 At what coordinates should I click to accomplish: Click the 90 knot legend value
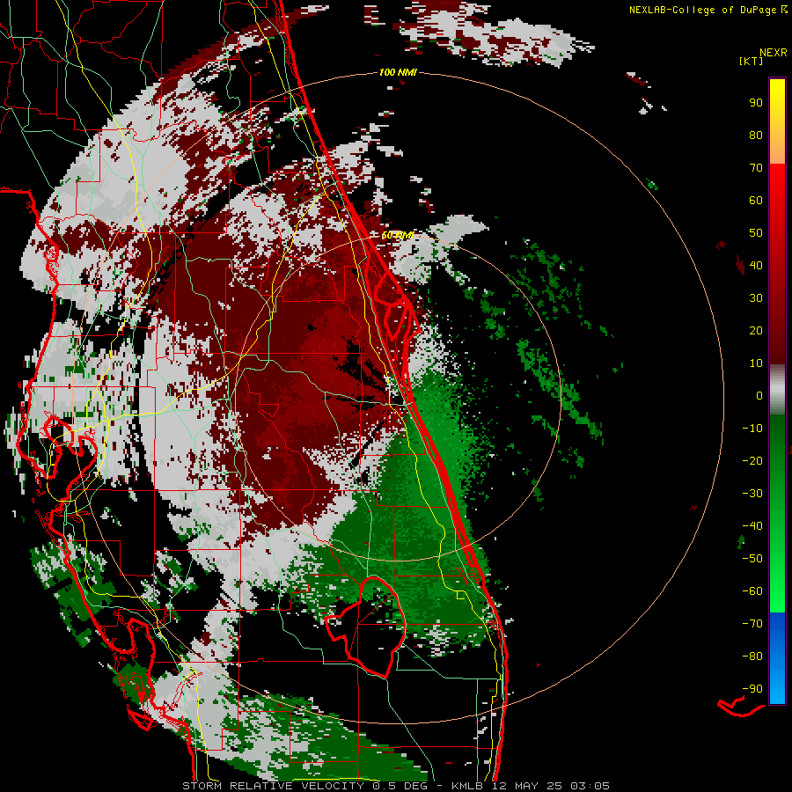click(x=756, y=103)
